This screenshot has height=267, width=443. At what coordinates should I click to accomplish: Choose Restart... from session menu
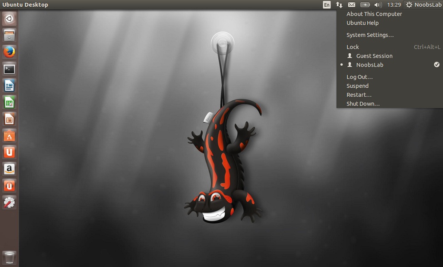359,95
